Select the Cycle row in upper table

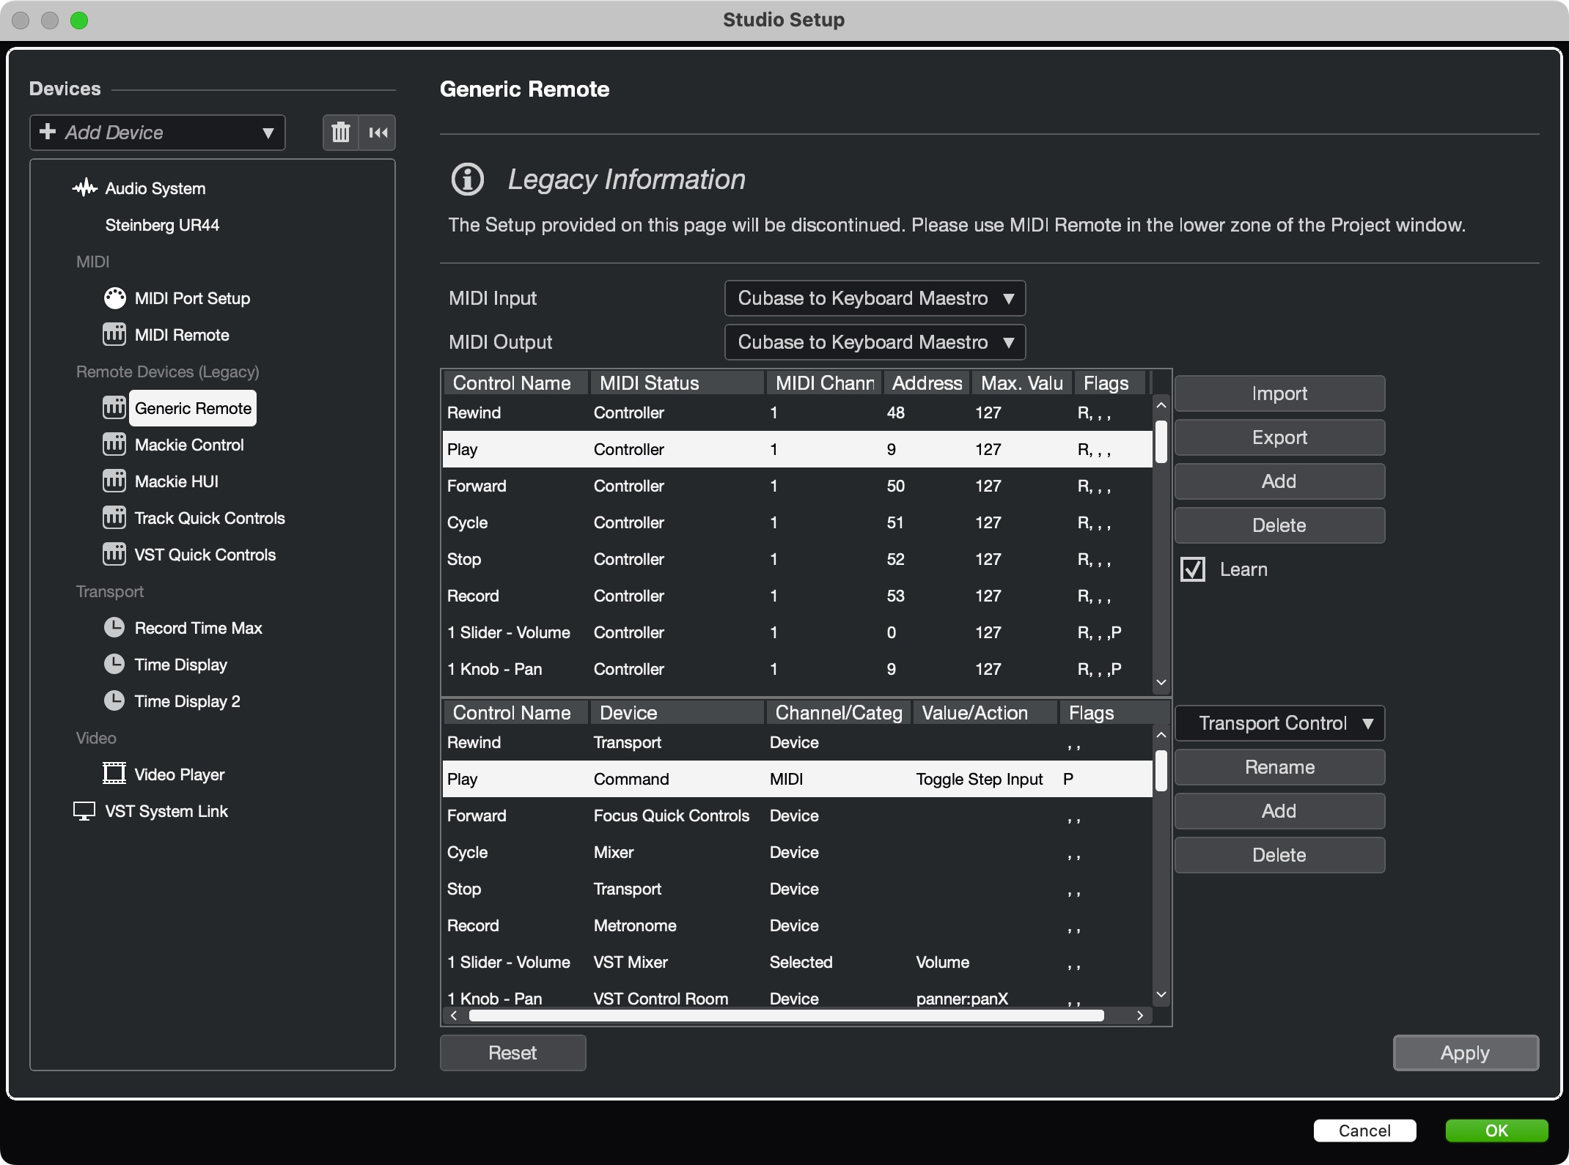[797, 522]
